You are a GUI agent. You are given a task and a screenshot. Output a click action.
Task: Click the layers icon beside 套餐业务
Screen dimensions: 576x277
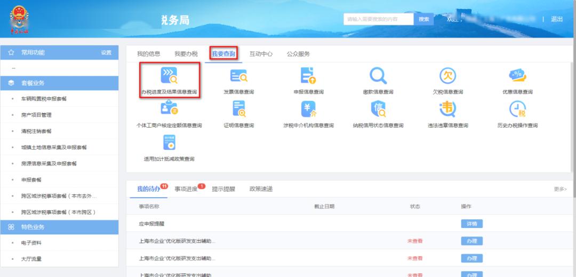pyautogui.click(x=11, y=83)
